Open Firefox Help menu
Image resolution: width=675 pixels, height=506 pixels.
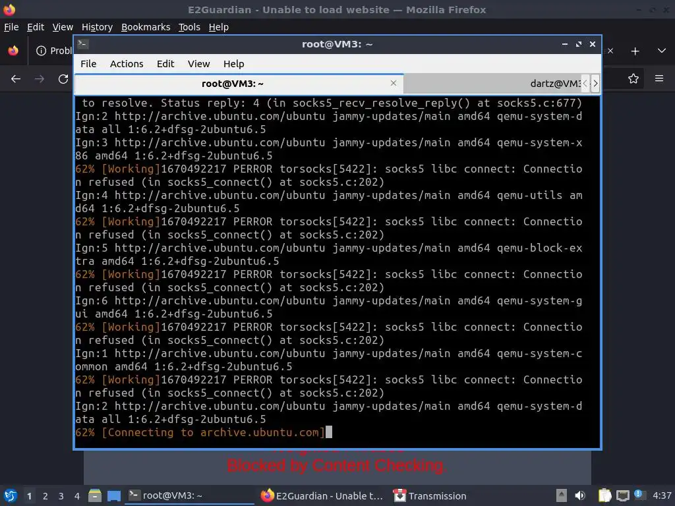tap(218, 27)
